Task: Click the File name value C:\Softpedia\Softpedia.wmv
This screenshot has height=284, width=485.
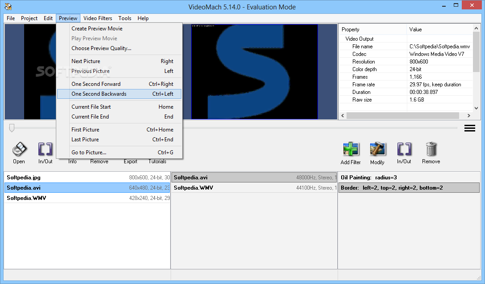Action: 439,47
